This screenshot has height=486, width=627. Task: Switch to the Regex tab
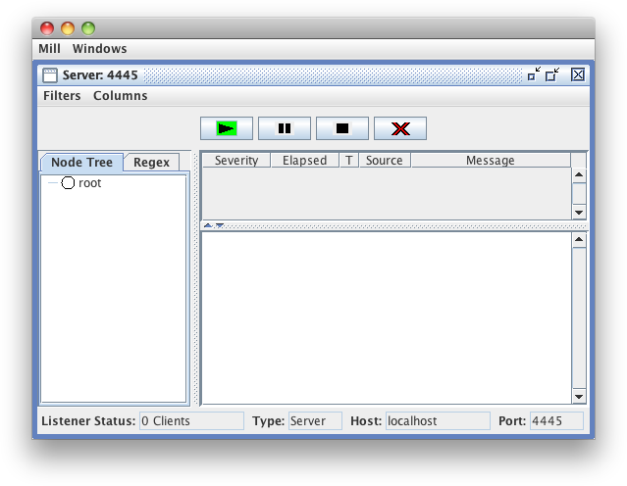pyautogui.click(x=151, y=162)
